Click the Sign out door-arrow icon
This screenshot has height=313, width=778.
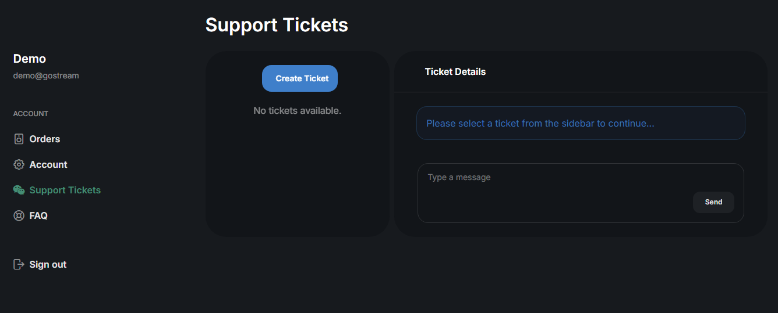[19, 264]
